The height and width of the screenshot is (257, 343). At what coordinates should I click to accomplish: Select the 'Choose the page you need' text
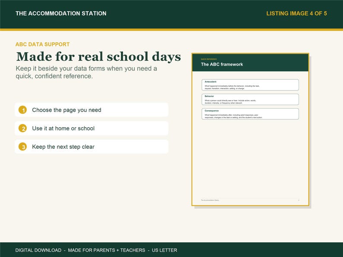click(67, 110)
